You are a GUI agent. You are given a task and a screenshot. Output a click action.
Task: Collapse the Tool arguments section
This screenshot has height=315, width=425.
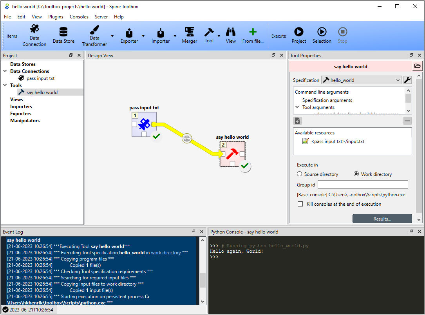point(297,107)
